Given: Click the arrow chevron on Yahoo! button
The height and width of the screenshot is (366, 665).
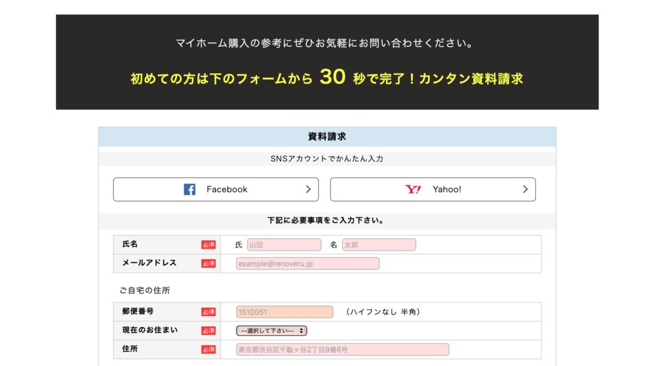Looking at the screenshot, I should 525,189.
